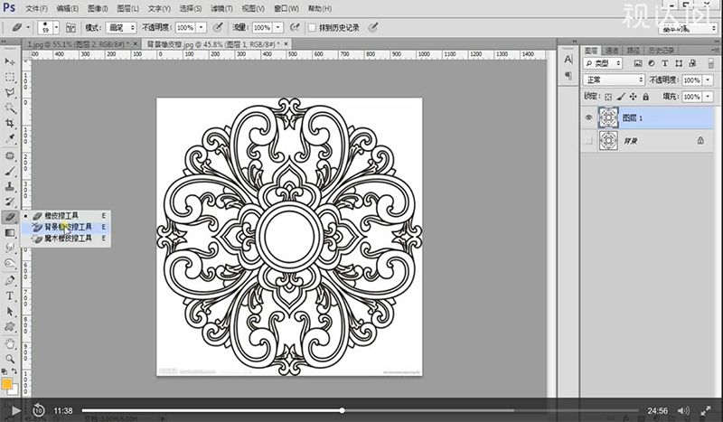The image size is (723, 422).
Task: Choose 魔术橡皮擦工具 from flyout
Action: (65, 239)
